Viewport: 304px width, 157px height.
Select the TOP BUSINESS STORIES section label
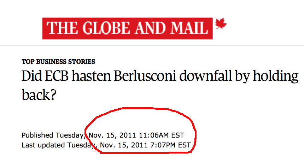(x=58, y=61)
